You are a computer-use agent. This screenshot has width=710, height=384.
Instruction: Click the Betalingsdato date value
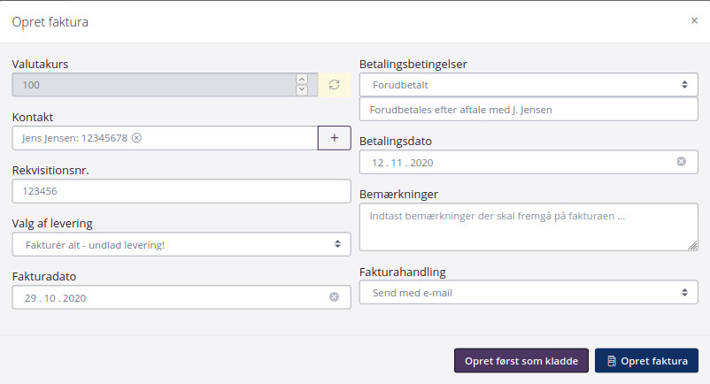403,162
